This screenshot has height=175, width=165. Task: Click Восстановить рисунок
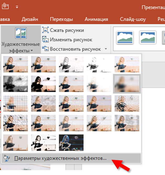(71, 49)
